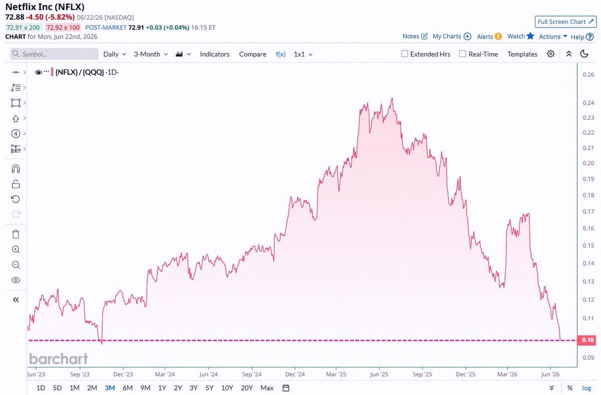Collapse the toolbar with double chevron up
Image resolution: width=601 pixels, height=395 pixels.
tap(568, 54)
